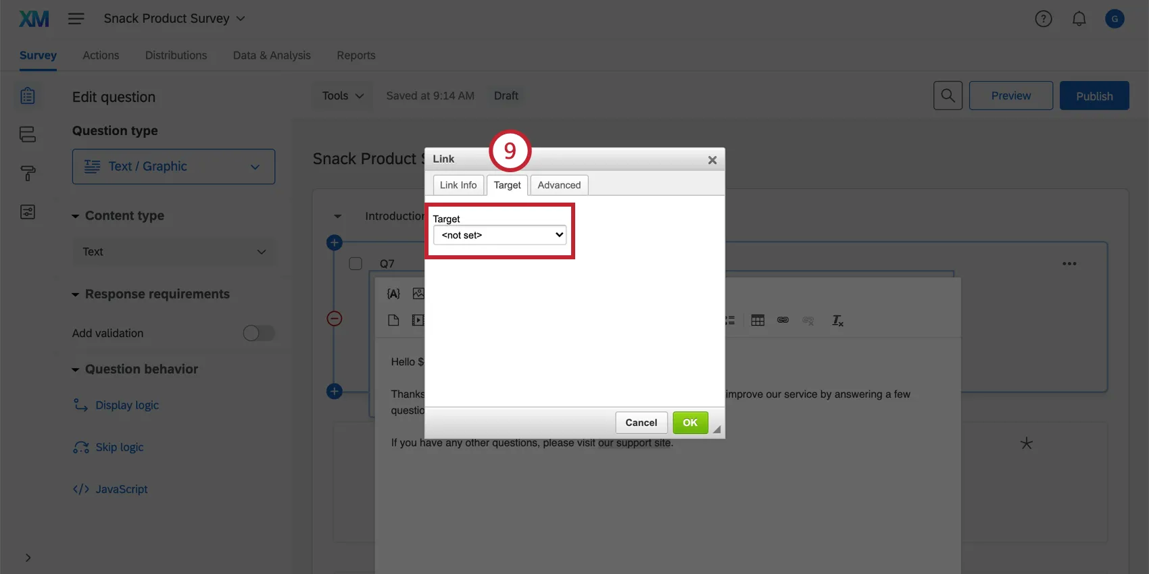The height and width of the screenshot is (574, 1149).
Task: Click the red minus to remove question Q7
Action: 334,319
